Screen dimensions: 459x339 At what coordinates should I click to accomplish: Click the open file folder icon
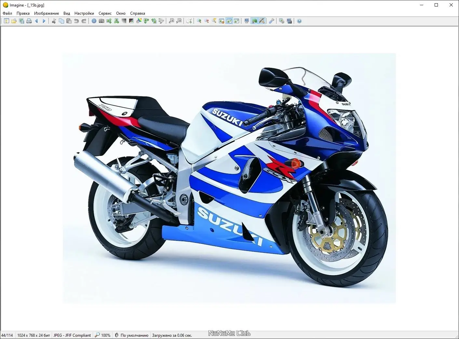pos(14,21)
